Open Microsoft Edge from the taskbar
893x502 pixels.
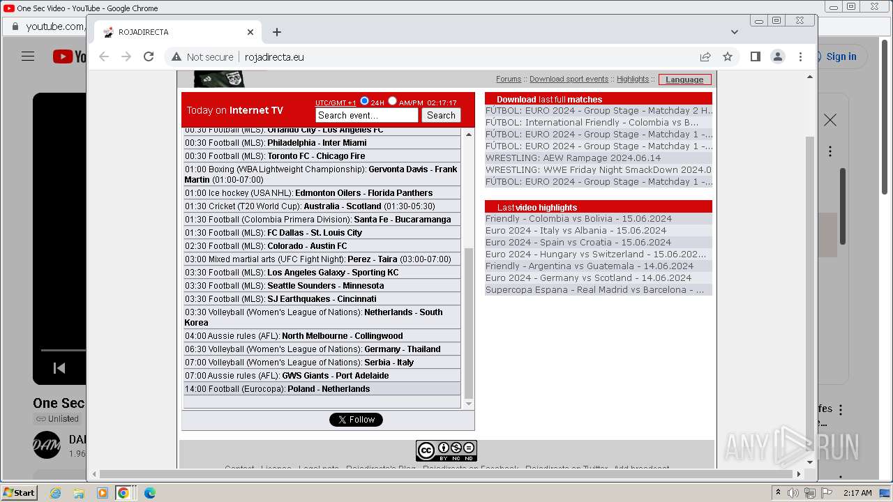(149, 493)
